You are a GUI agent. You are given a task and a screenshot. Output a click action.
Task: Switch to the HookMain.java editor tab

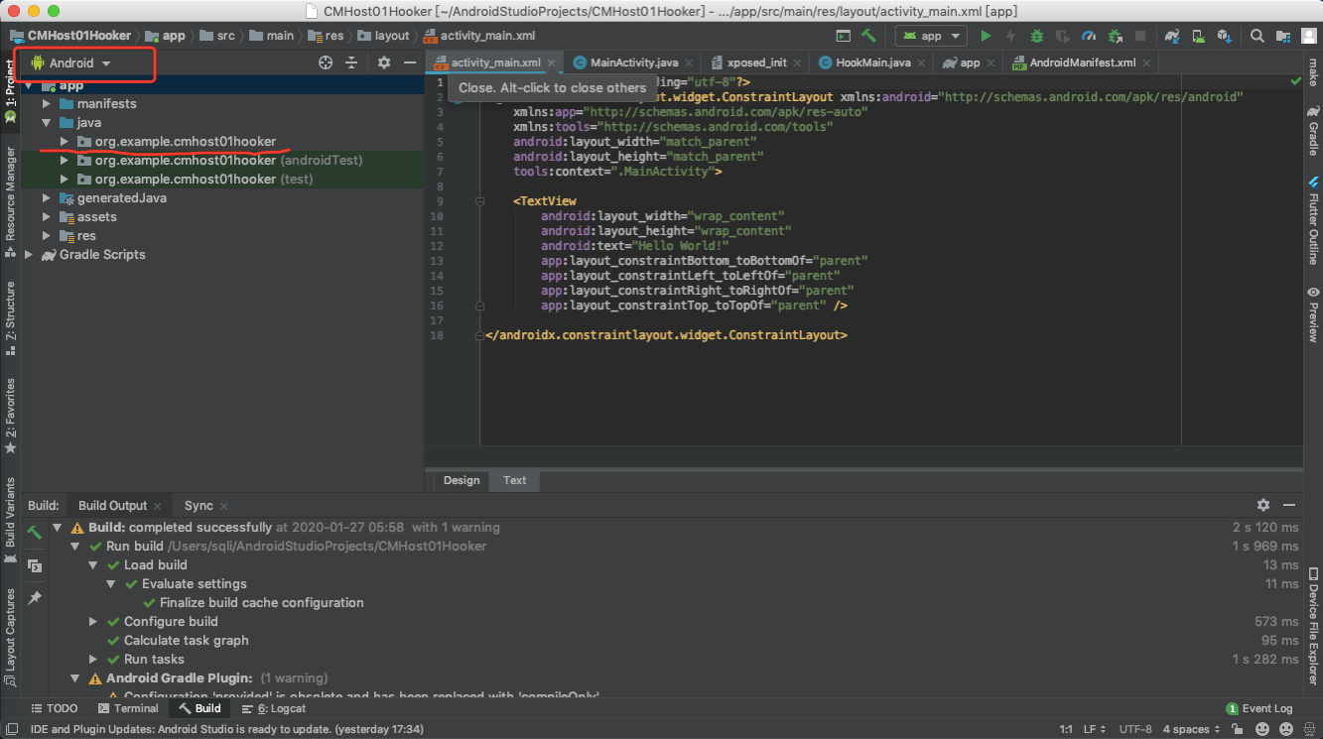(x=872, y=62)
